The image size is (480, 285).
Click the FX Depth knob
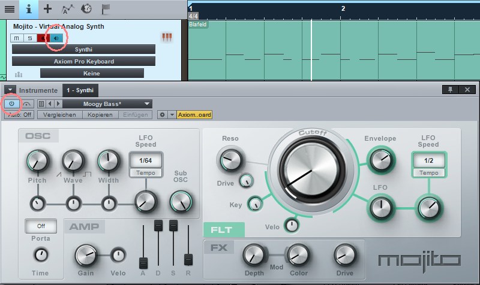[x=254, y=254]
